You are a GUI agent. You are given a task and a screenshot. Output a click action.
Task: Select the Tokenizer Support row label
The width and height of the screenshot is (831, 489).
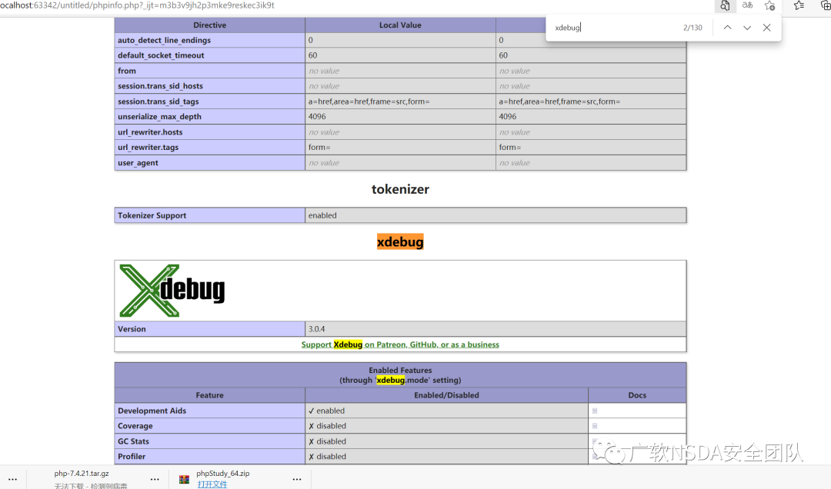tap(152, 215)
